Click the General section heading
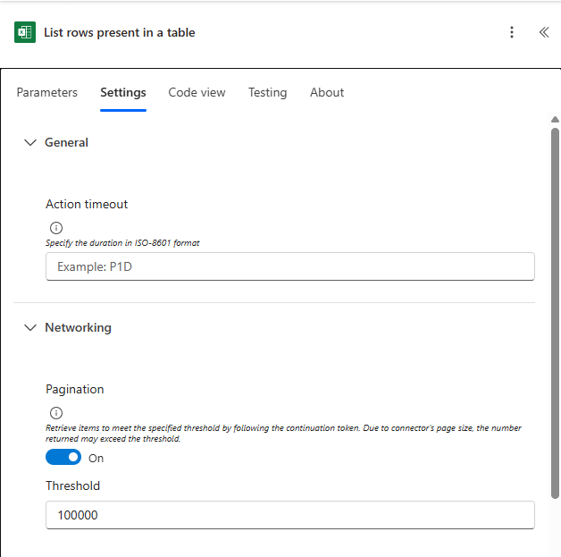The height and width of the screenshot is (557, 561). click(66, 142)
